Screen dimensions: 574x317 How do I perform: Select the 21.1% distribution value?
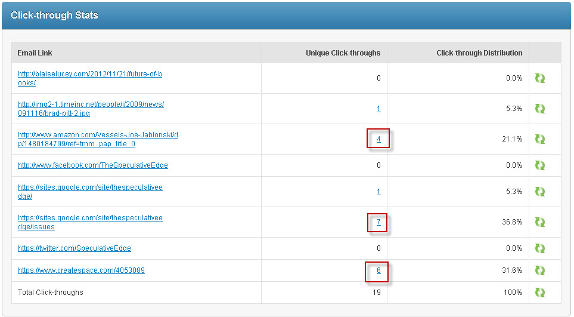[x=512, y=139]
